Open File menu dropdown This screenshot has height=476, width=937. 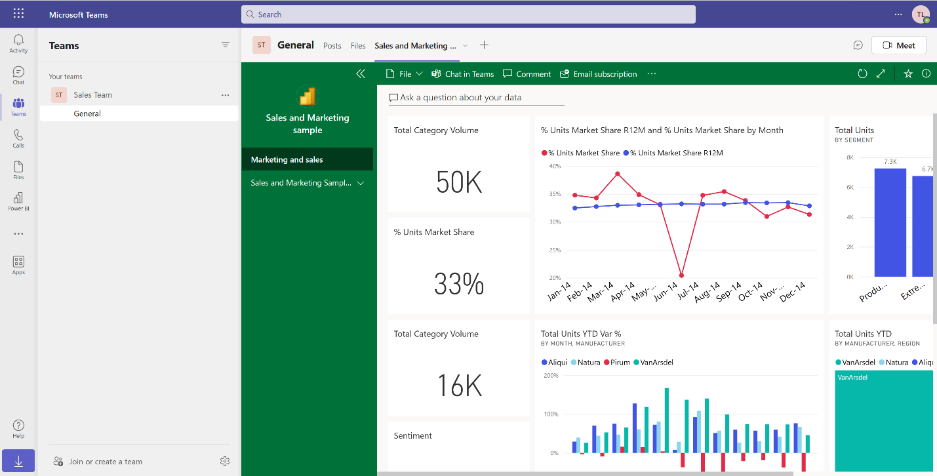[x=404, y=74]
